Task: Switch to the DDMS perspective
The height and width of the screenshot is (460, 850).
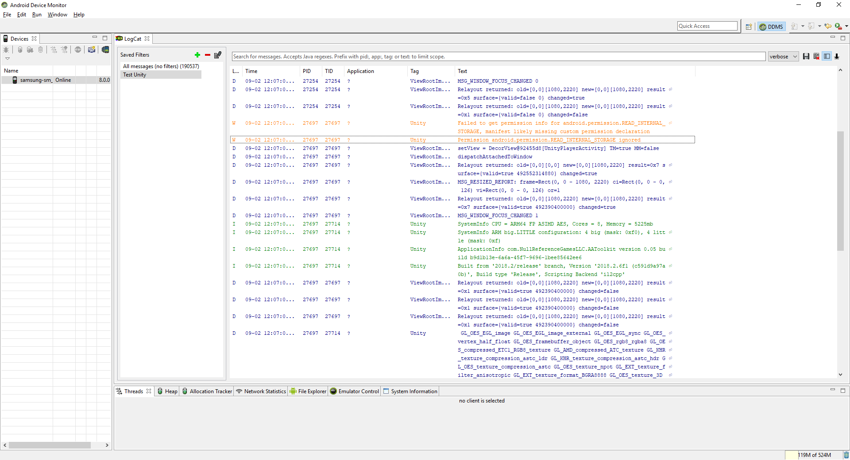Action: [771, 27]
